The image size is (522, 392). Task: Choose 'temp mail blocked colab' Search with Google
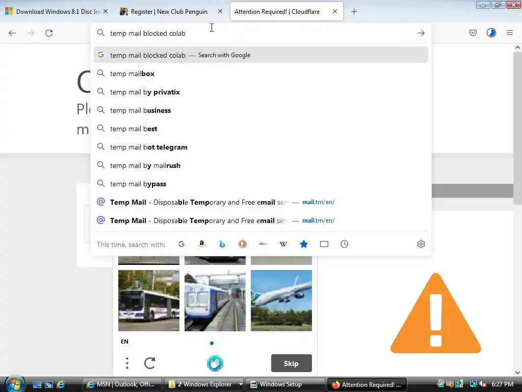click(x=261, y=55)
